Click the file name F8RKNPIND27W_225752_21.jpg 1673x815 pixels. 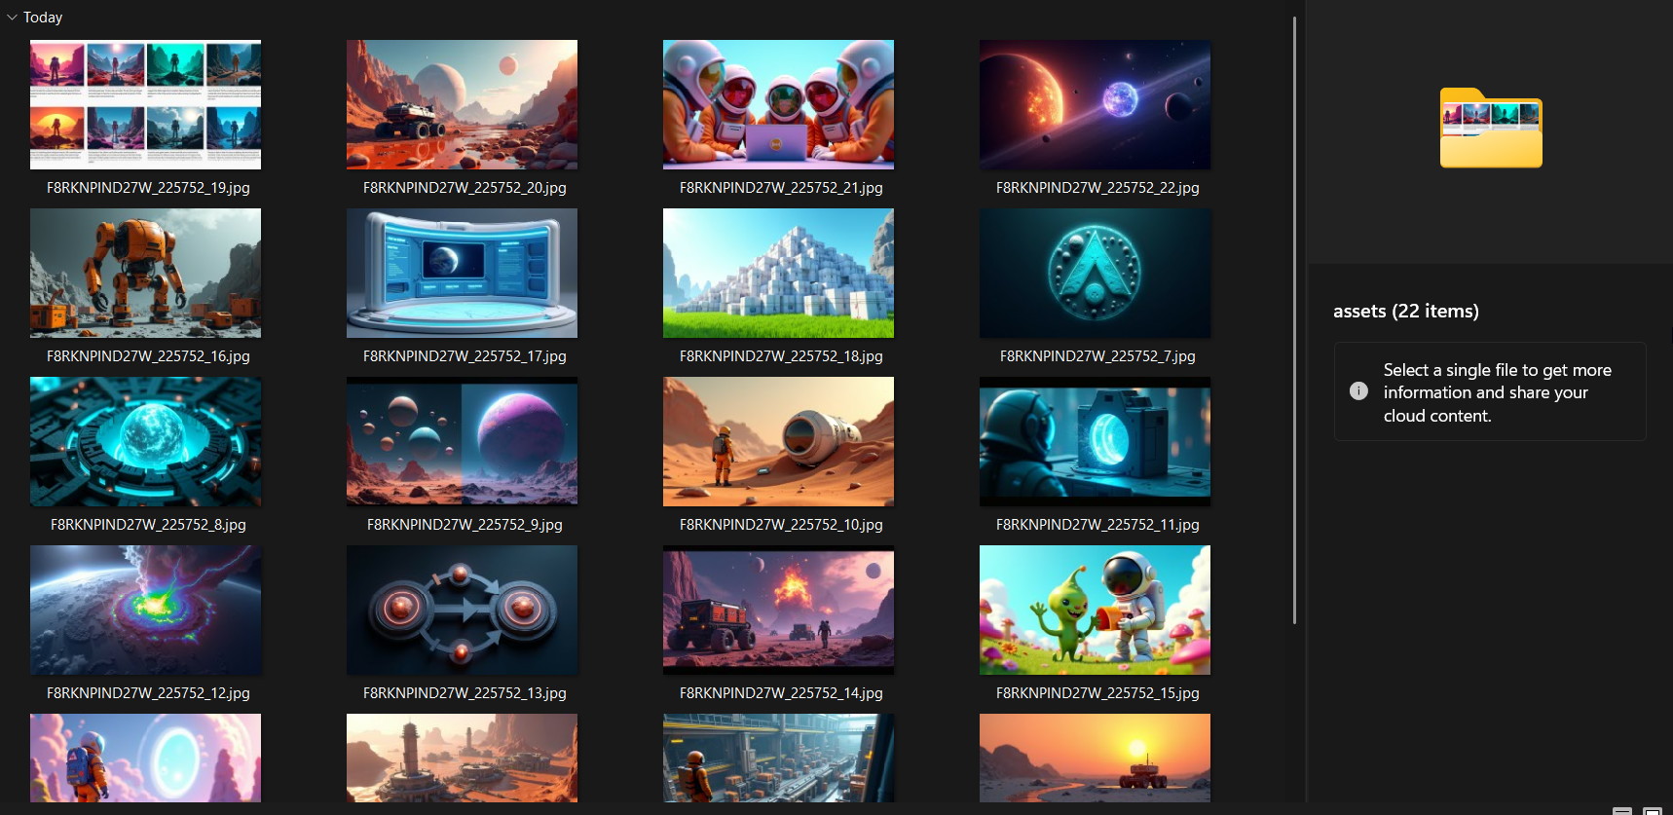(x=781, y=188)
